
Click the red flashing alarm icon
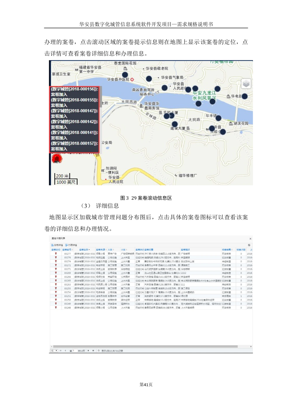point(57,159)
